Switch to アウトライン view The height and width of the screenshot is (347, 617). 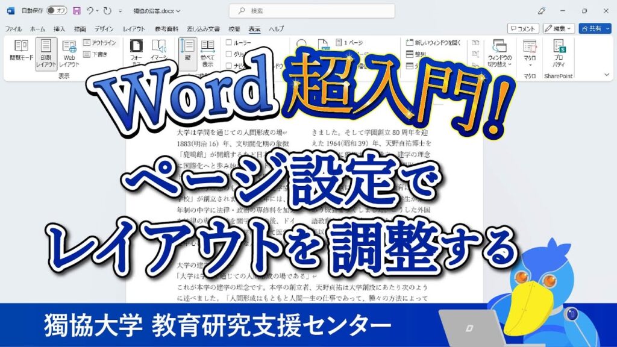click(100, 43)
